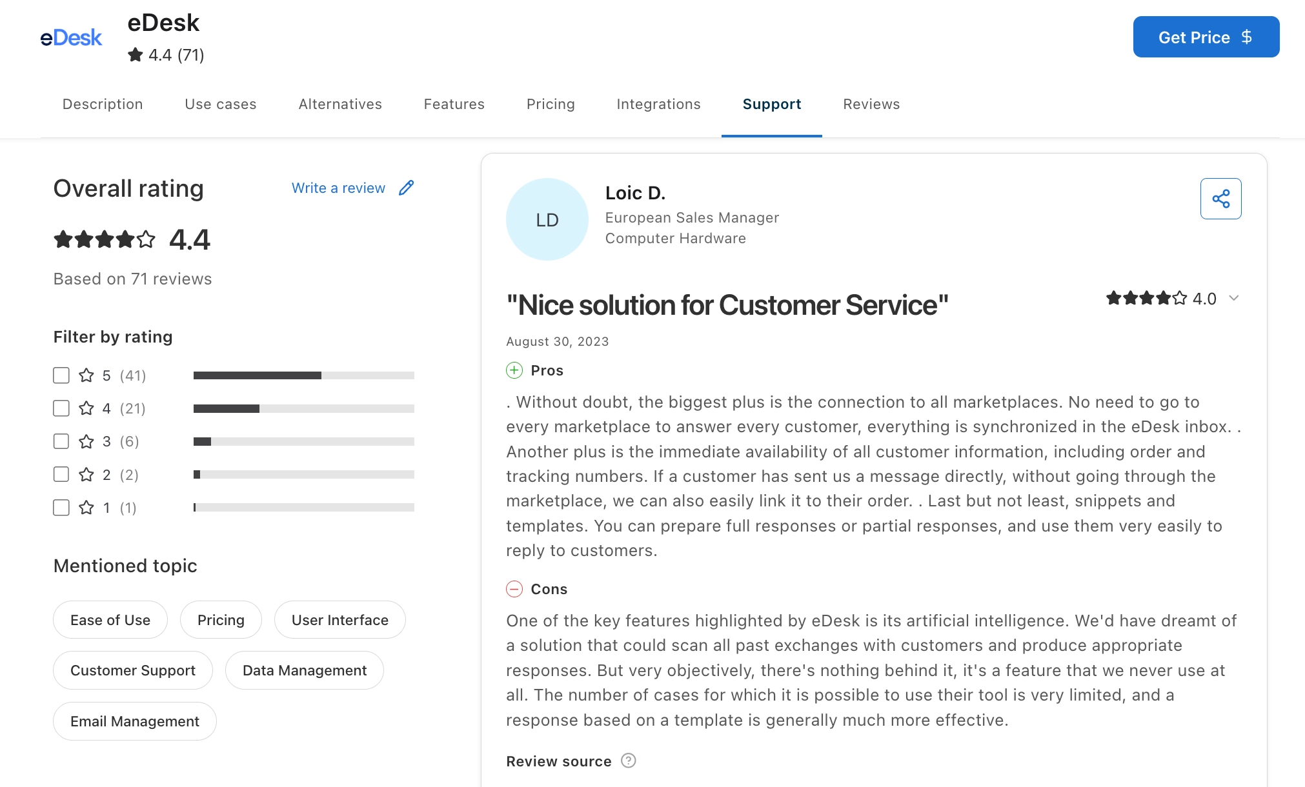Expand the 4.0 rating dropdown on the review
The height and width of the screenshot is (787, 1305).
click(1235, 299)
